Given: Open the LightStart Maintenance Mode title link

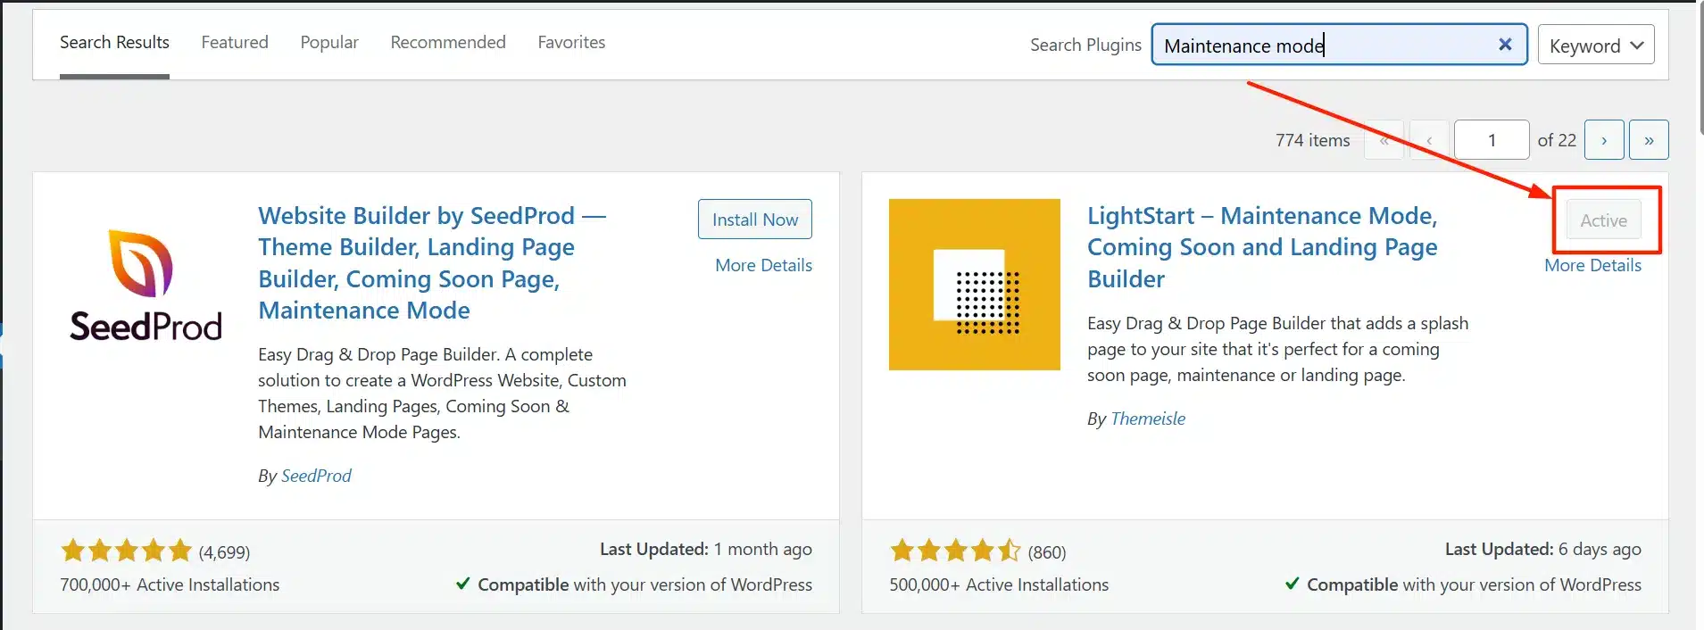Looking at the screenshot, I should tap(1262, 247).
